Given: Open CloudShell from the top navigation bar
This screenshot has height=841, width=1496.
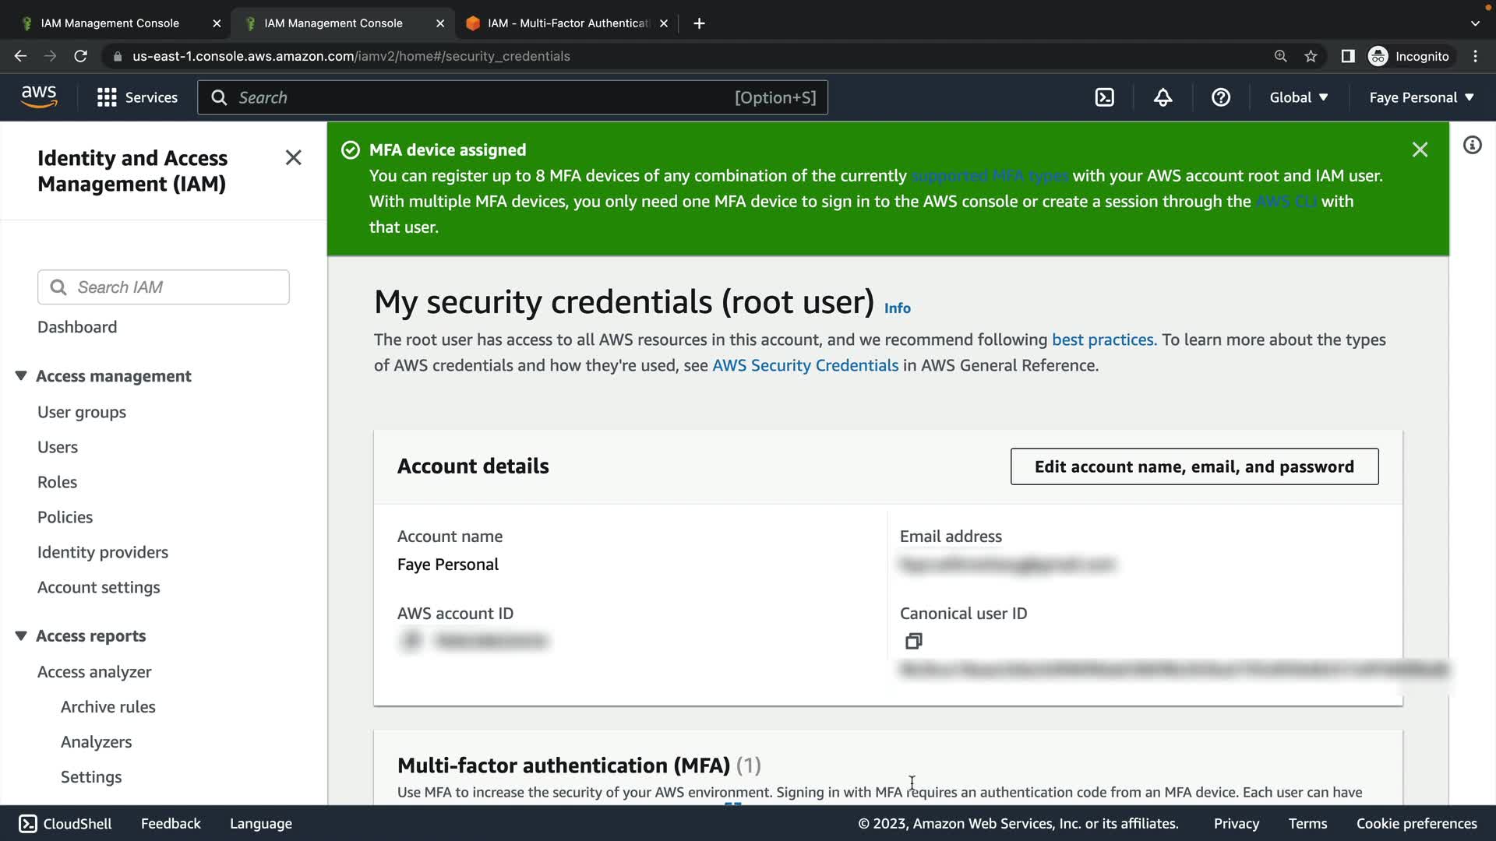Looking at the screenshot, I should (x=1104, y=97).
